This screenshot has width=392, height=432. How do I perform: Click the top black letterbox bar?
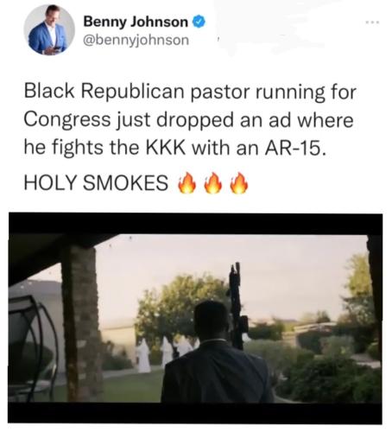(195, 223)
